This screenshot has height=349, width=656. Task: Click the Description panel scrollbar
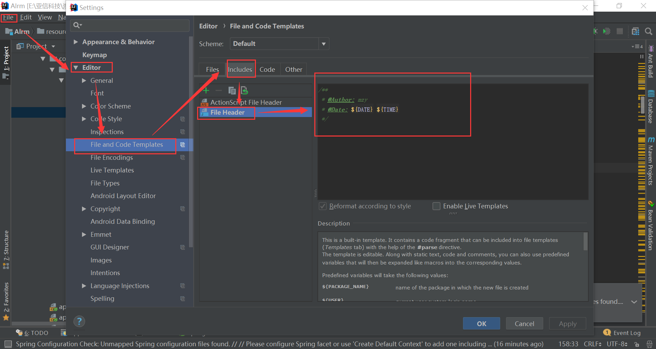[586, 242]
